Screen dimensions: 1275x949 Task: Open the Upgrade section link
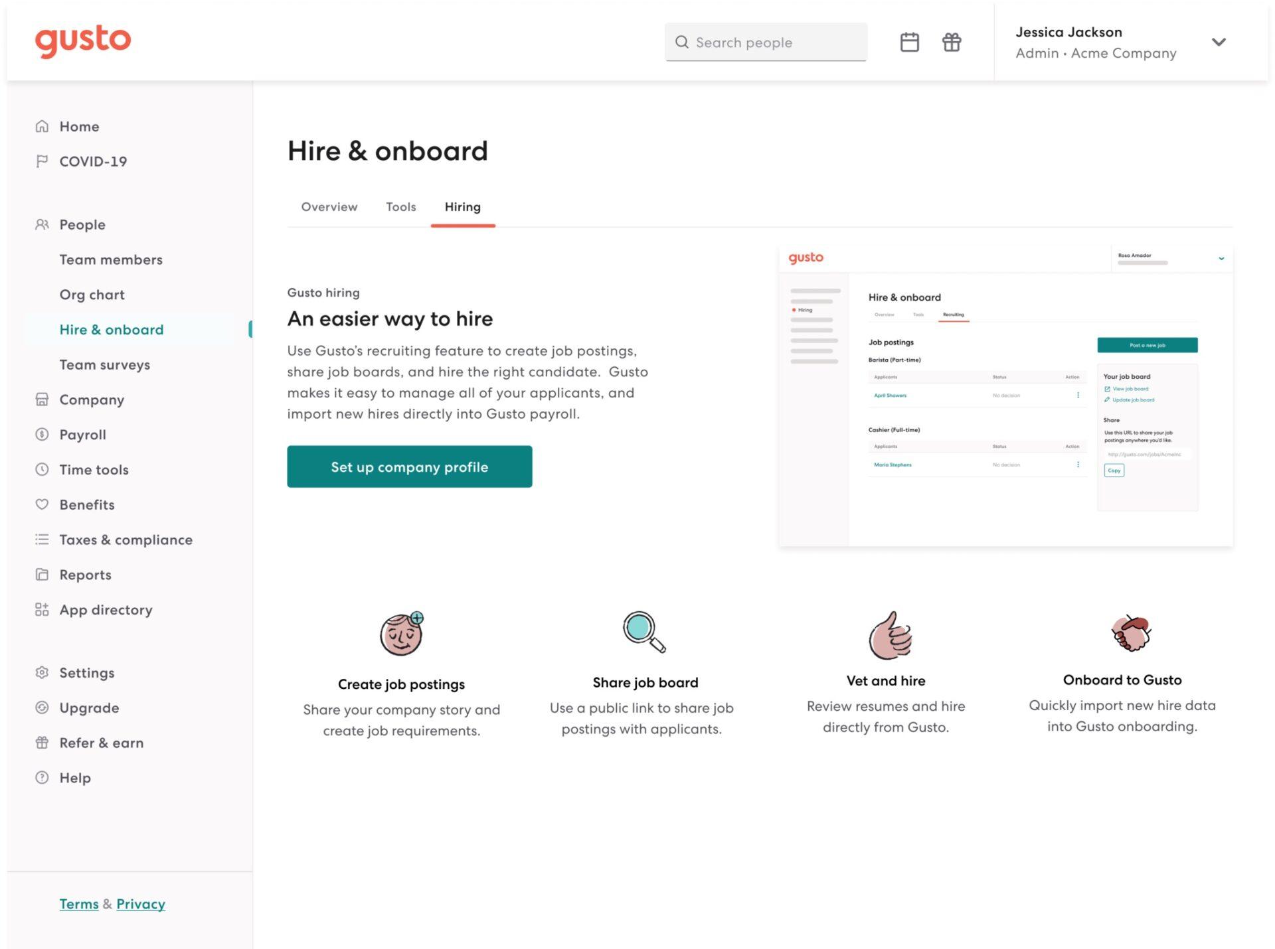tap(89, 707)
